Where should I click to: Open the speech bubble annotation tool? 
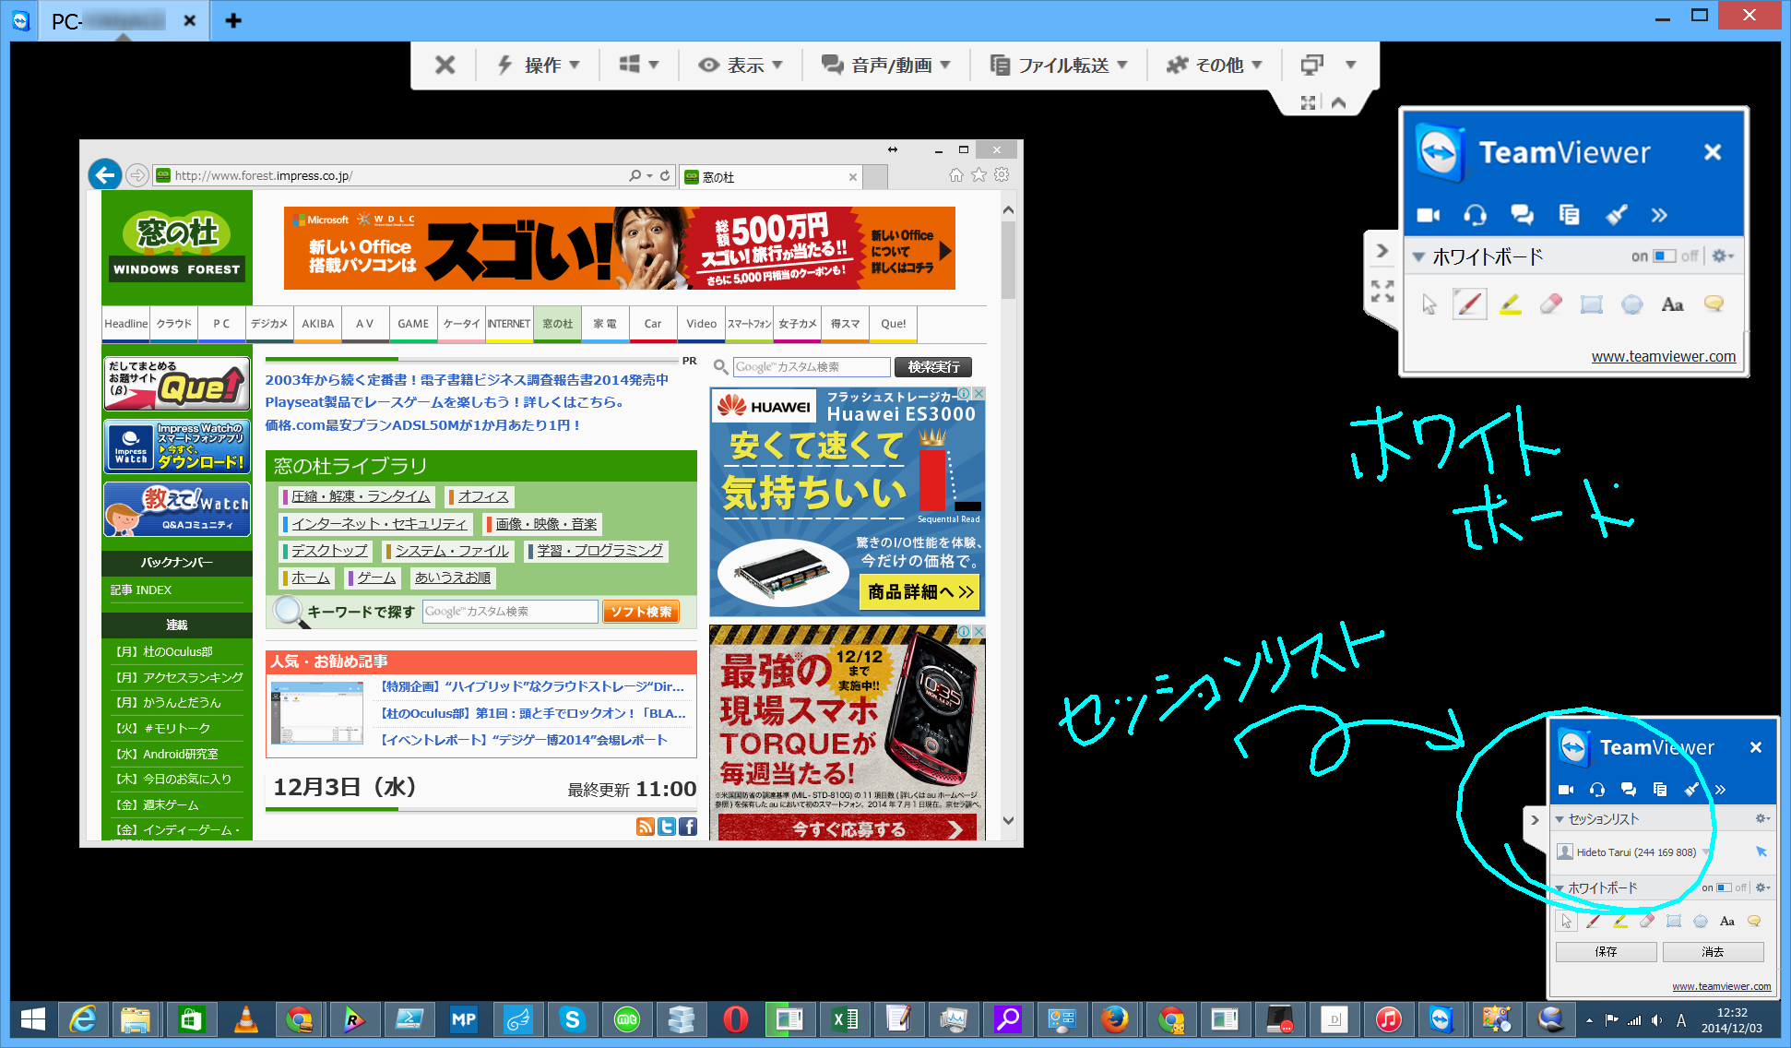point(1713,304)
